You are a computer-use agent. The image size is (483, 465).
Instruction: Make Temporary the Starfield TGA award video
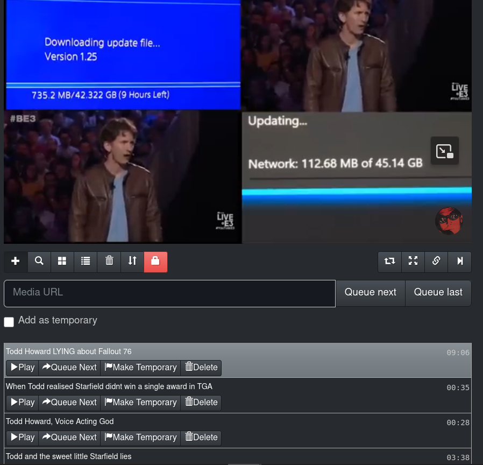pyautogui.click(x=140, y=403)
